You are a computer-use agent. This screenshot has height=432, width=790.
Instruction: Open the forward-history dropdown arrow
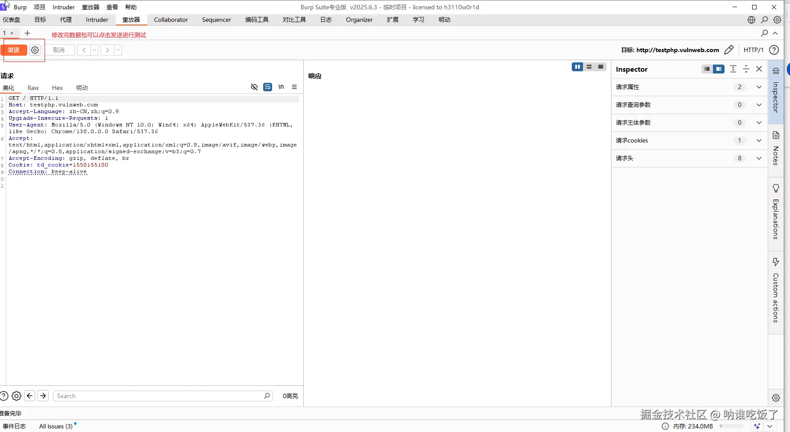click(118, 50)
